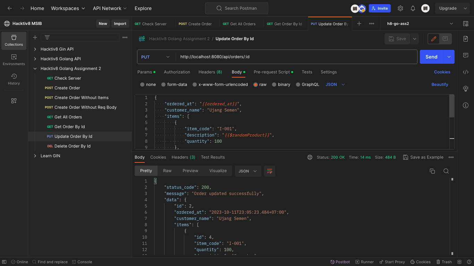
Task: Switch to edit mode pencil toggle
Action: 434,39
